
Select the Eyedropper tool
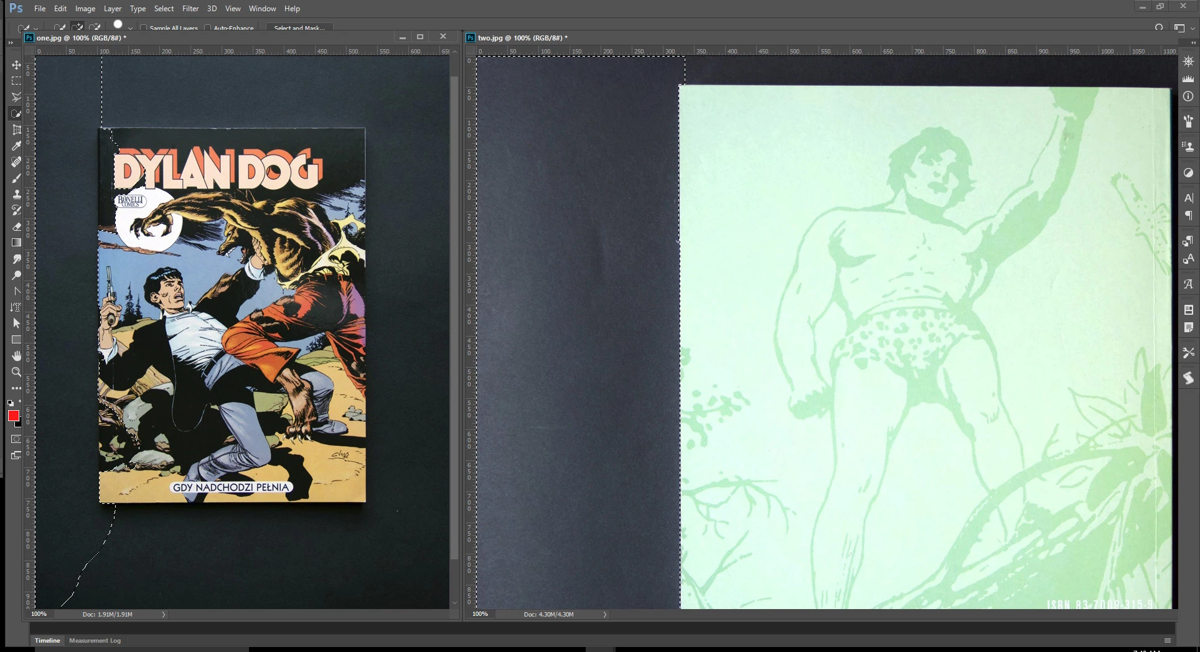tap(16, 146)
